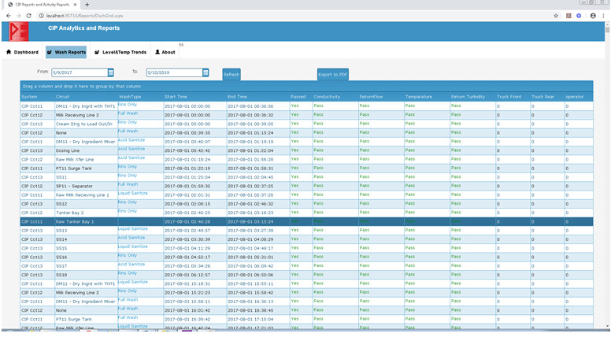This screenshot has height=337, width=611.
Task: Click the browser back arrow
Action: (x=7, y=15)
